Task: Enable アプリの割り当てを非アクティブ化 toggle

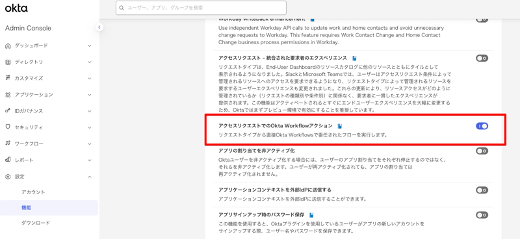Action: [482, 151]
